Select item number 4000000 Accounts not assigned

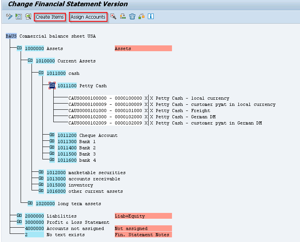[35, 228]
